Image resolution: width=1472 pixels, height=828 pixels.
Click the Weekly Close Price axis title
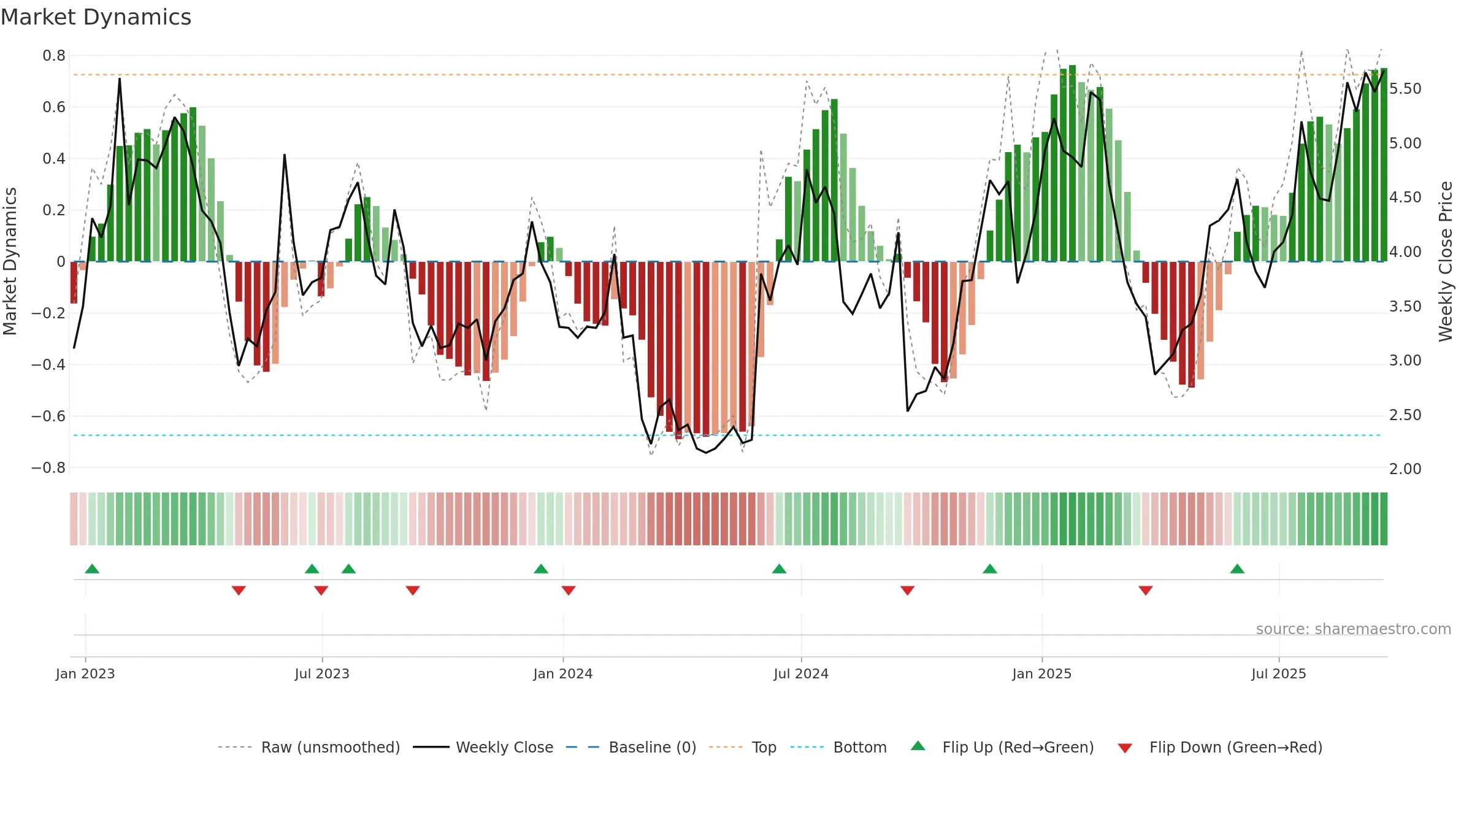[1446, 261]
